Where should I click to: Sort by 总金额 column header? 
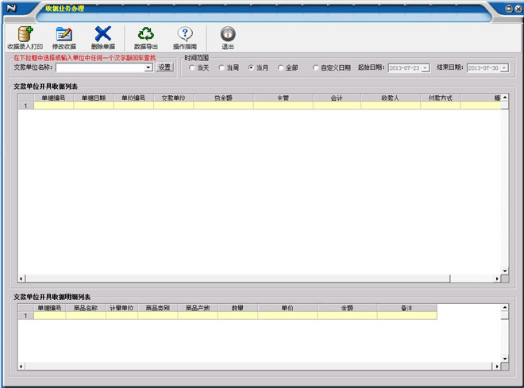pyautogui.click(x=223, y=98)
